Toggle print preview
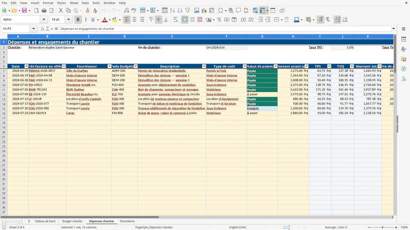The image size is (410, 230). pyautogui.click(x=52, y=11)
